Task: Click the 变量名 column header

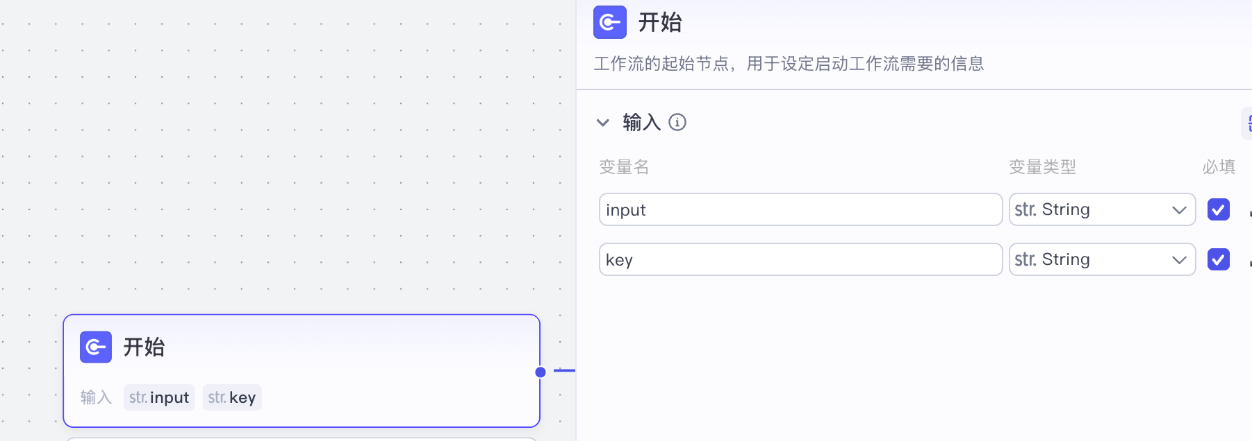Action: click(x=624, y=167)
